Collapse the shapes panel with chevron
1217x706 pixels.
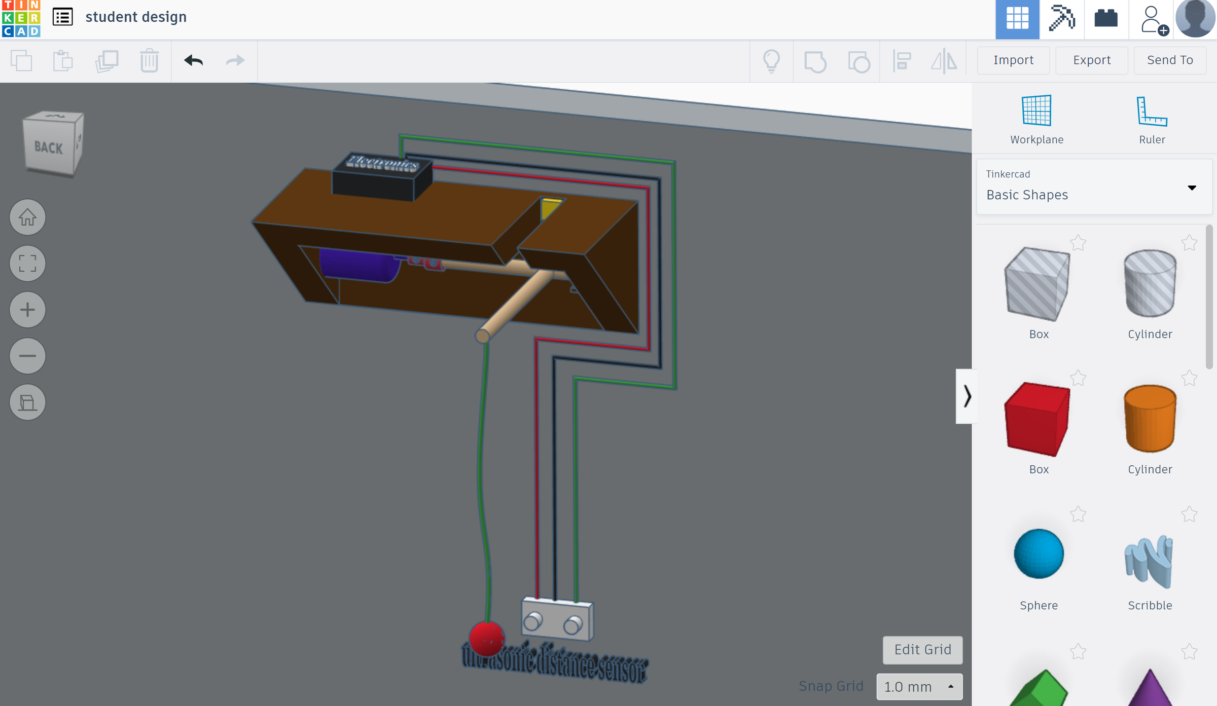967,396
